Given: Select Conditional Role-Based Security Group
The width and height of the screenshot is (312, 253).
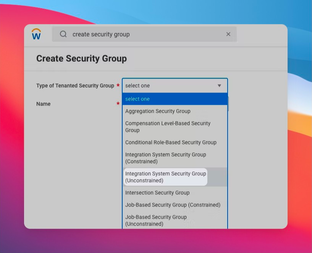Looking at the screenshot, I should point(171,143).
